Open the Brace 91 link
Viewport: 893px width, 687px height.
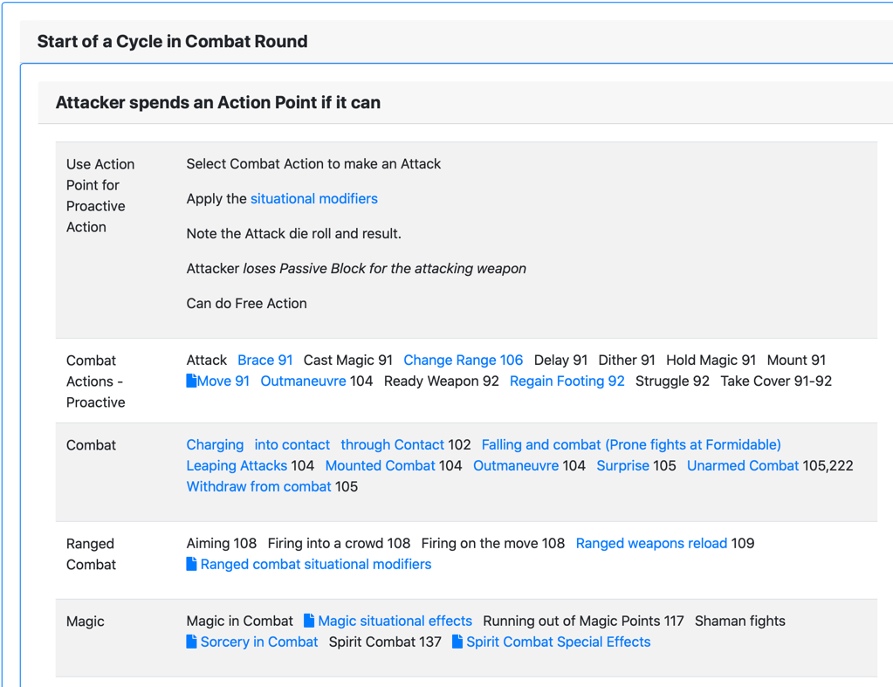[264, 360]
